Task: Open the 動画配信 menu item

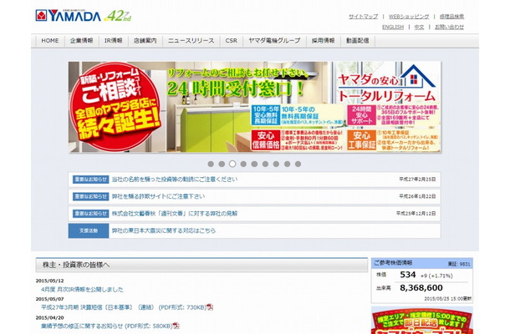Action: click(358, 41)
